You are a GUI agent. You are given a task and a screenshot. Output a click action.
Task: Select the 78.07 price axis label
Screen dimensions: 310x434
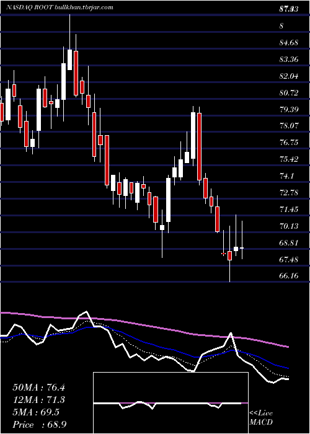click(288, 126)
